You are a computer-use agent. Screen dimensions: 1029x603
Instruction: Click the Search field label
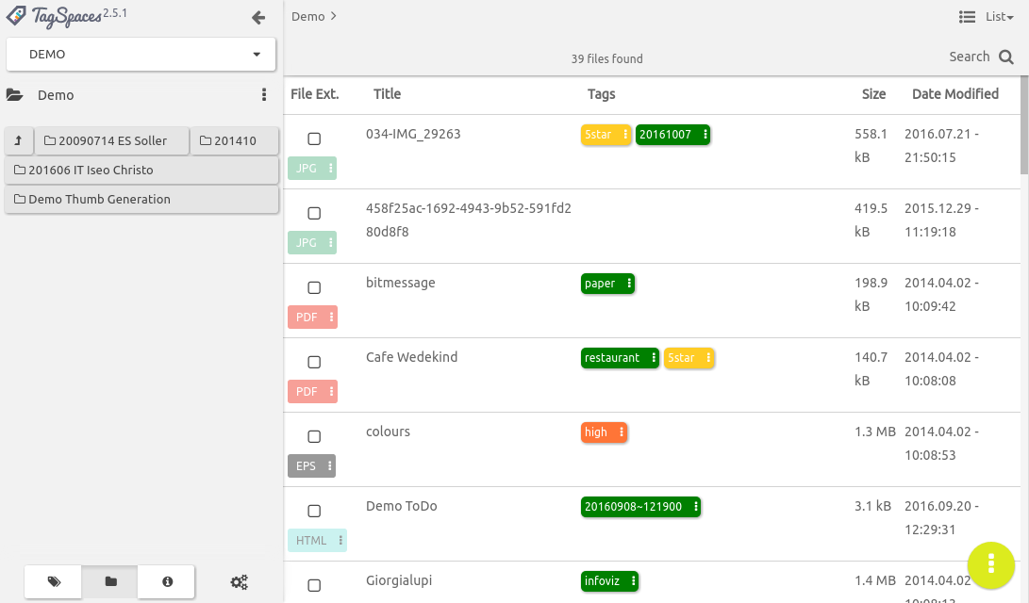coord(970,57)
